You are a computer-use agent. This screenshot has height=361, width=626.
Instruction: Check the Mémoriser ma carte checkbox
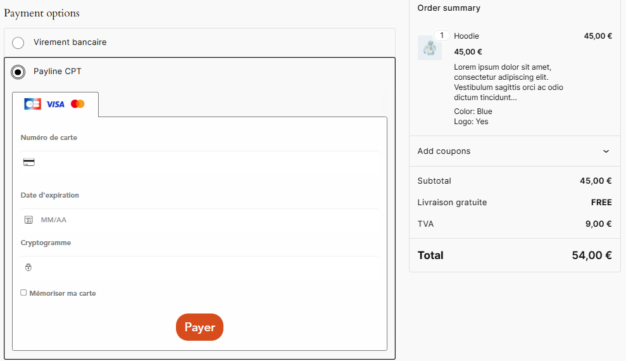click(23, 293)
